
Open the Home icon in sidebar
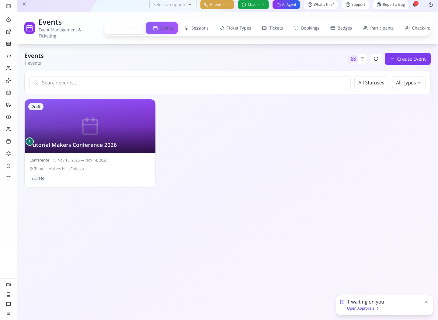pyautogui.click(x=9, y=20)
